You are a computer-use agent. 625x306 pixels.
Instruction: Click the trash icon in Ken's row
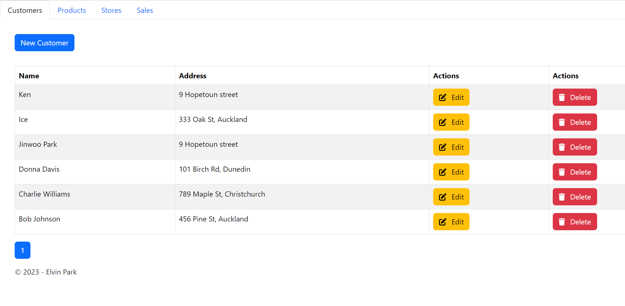[562, 97]
